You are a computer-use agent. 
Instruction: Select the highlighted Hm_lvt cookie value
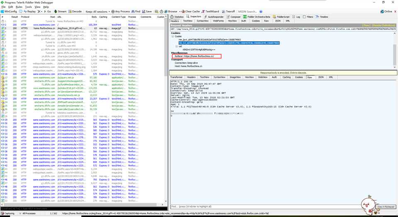[x=229, y=43]
